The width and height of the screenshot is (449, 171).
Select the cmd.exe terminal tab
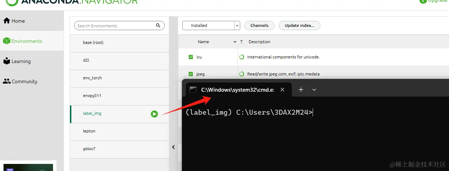point(238,90)
